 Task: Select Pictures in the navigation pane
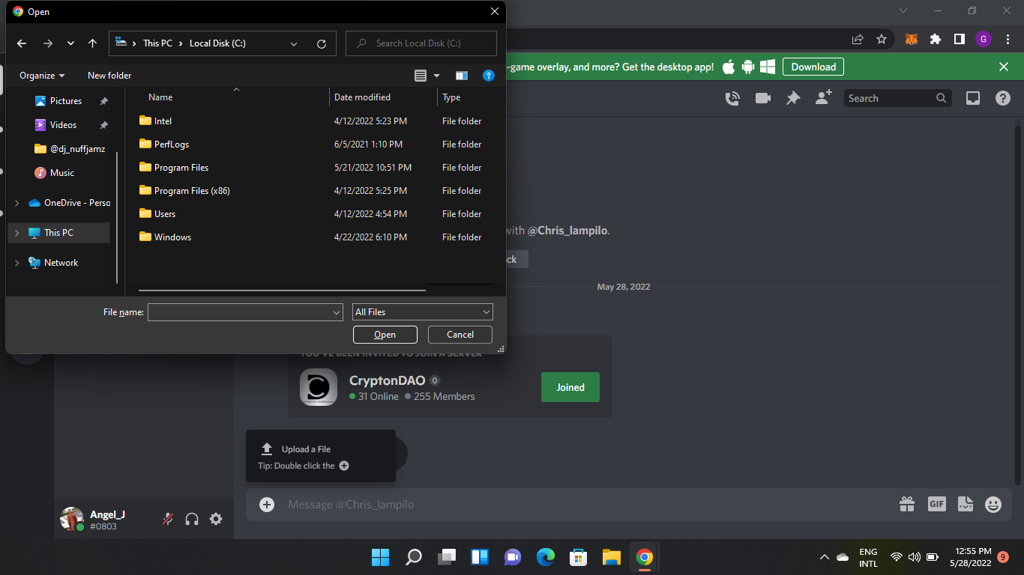pos(66,101)
